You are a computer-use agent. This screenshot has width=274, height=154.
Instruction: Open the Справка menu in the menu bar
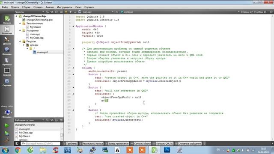[x=89, y=7]
